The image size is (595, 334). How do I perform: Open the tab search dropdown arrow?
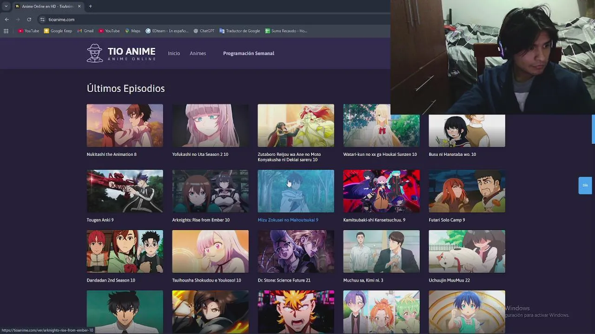[x=6, y=6]
